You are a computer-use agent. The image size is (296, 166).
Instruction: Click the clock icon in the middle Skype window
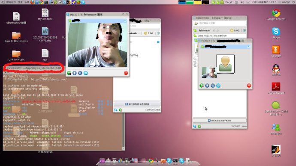pyautogui.click(x=158, y=33)
